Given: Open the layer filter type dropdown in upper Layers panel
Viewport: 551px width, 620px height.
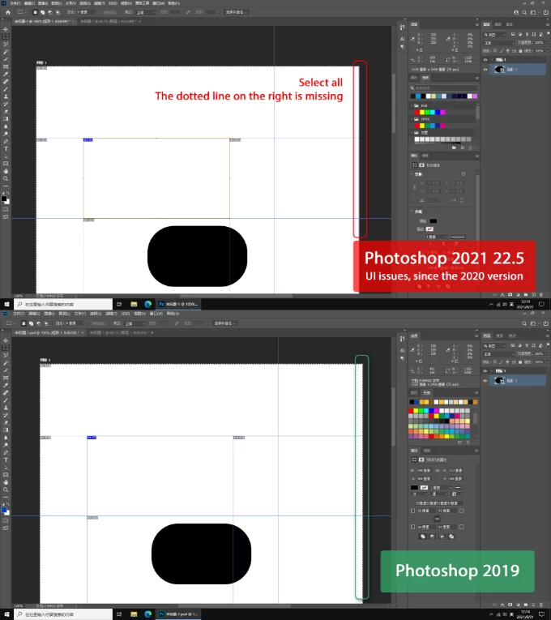Looking at the screenshot, I should pyautogui.click(x=495, y=35).
